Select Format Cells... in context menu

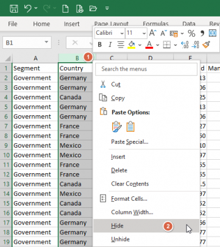click(129, 199)
